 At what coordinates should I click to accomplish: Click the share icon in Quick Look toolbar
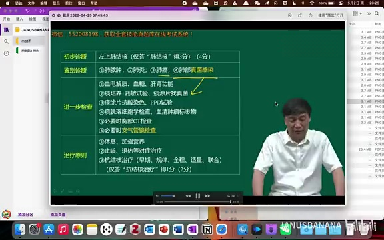click(311, 15)
